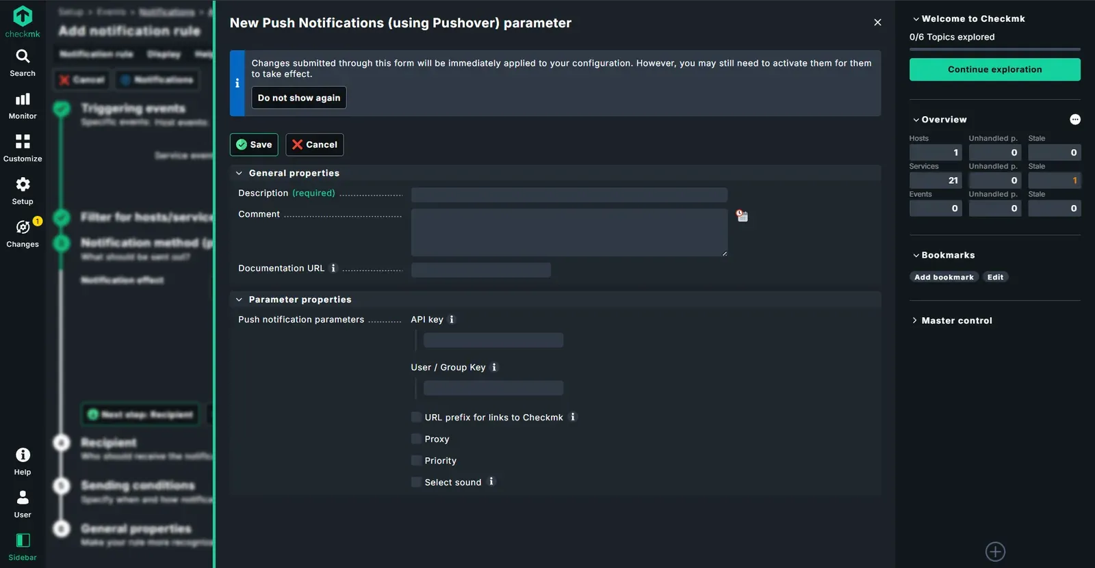Focus the Documentation URL field
The height and width of the screenshot is (568, 1095).
[481, 270]
